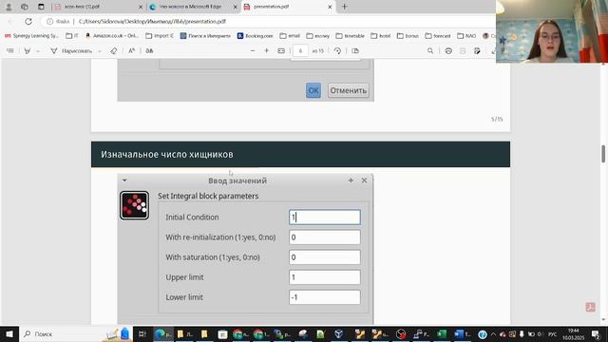The width and height of the screenshot is (608, 342).
Task: Open the Windows Start menu
Action: tap(9, 333)
